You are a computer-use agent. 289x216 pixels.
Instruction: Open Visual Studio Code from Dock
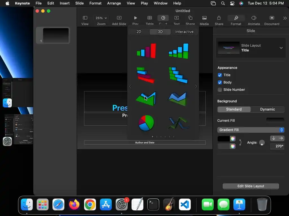click(185, 204)
